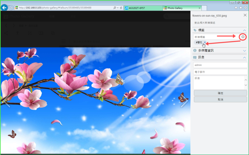Remove the #櫻花 tag
The image size is (249, 155).
[x=205, y=43]
